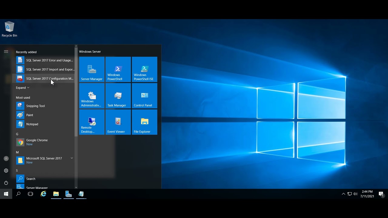Launch the Event Viewer tile
Screen dimensions: 388x218
pyautogui.click(x=118, y=122)
